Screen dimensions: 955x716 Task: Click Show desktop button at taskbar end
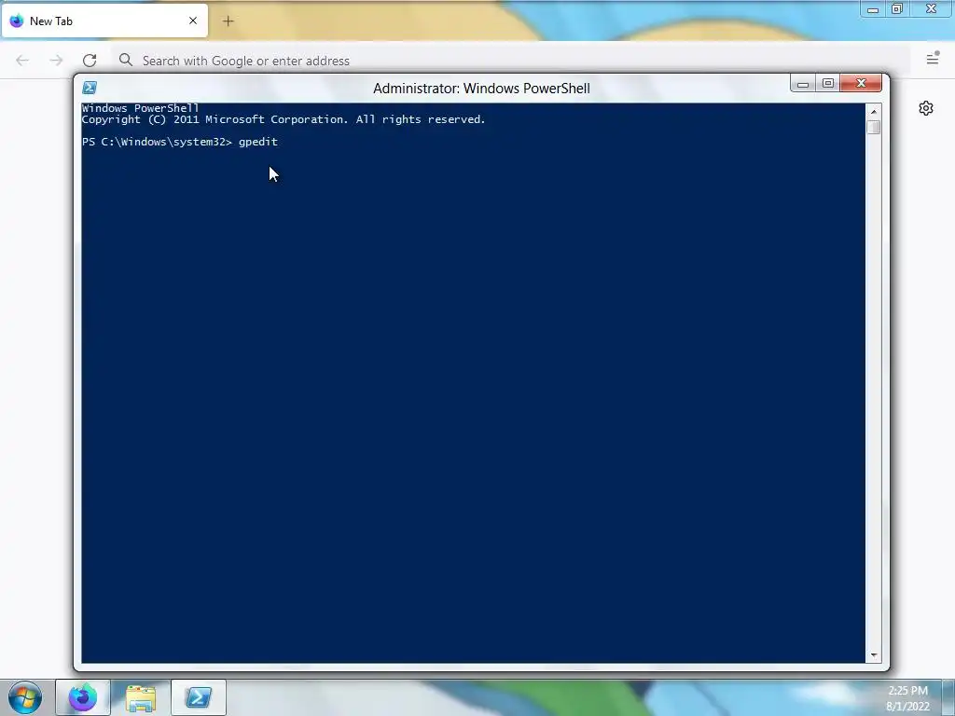948,697
